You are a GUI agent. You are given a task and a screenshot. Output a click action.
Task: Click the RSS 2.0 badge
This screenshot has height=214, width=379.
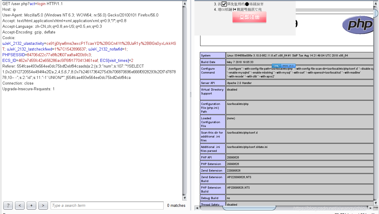coord(288,66)
